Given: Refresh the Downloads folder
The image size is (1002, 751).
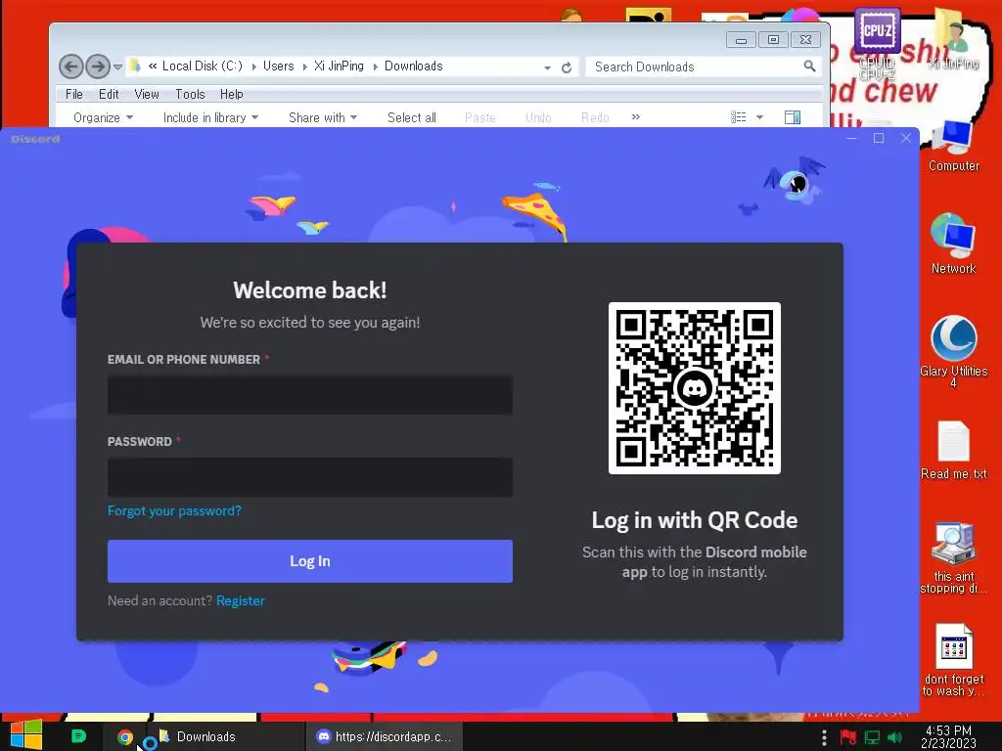Looking at the screenshot, I should (567, 67).
